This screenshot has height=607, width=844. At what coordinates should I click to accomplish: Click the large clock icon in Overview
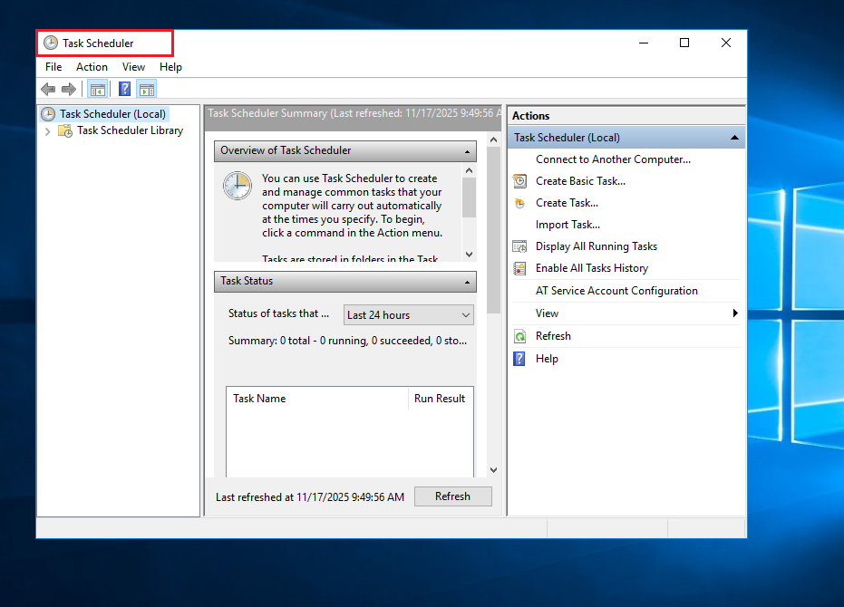tap(238, 187)
